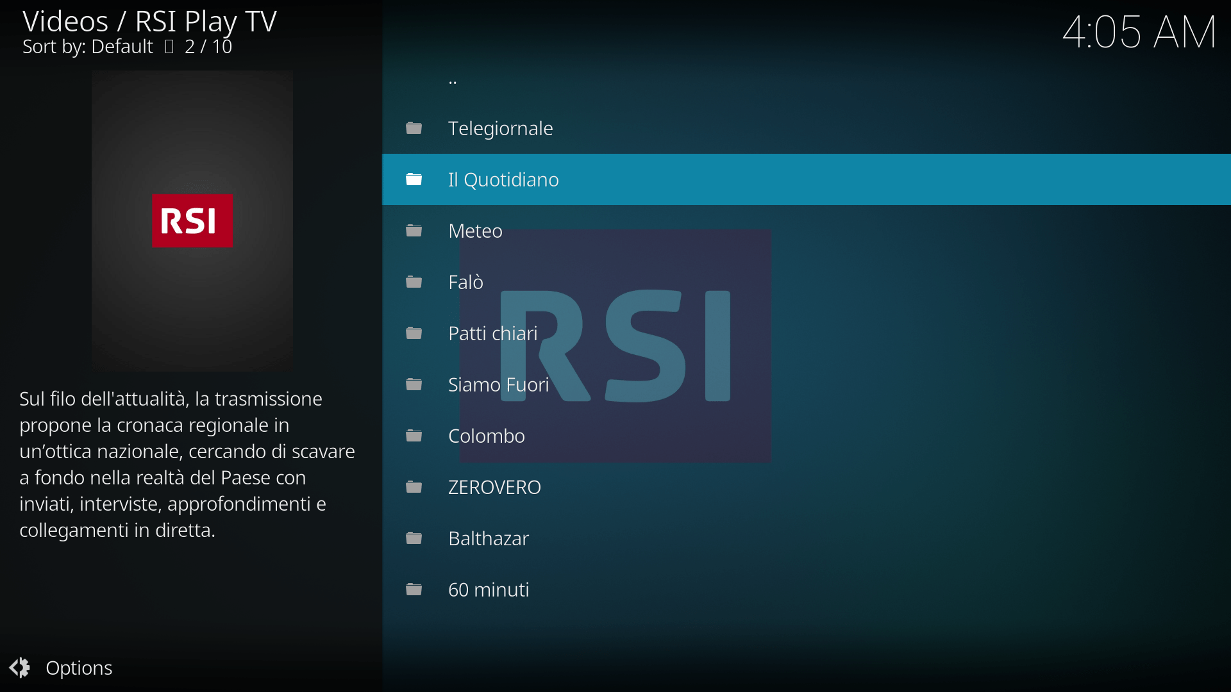The height and width of the screenshot is (692, 1231).
Task: Open Siamo Fuori show folder
Action: [498, 384]
